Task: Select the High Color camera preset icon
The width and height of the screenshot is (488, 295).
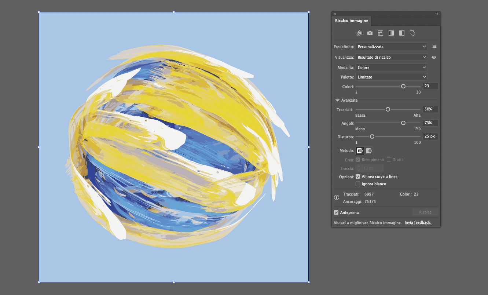Action: (370, 33)
